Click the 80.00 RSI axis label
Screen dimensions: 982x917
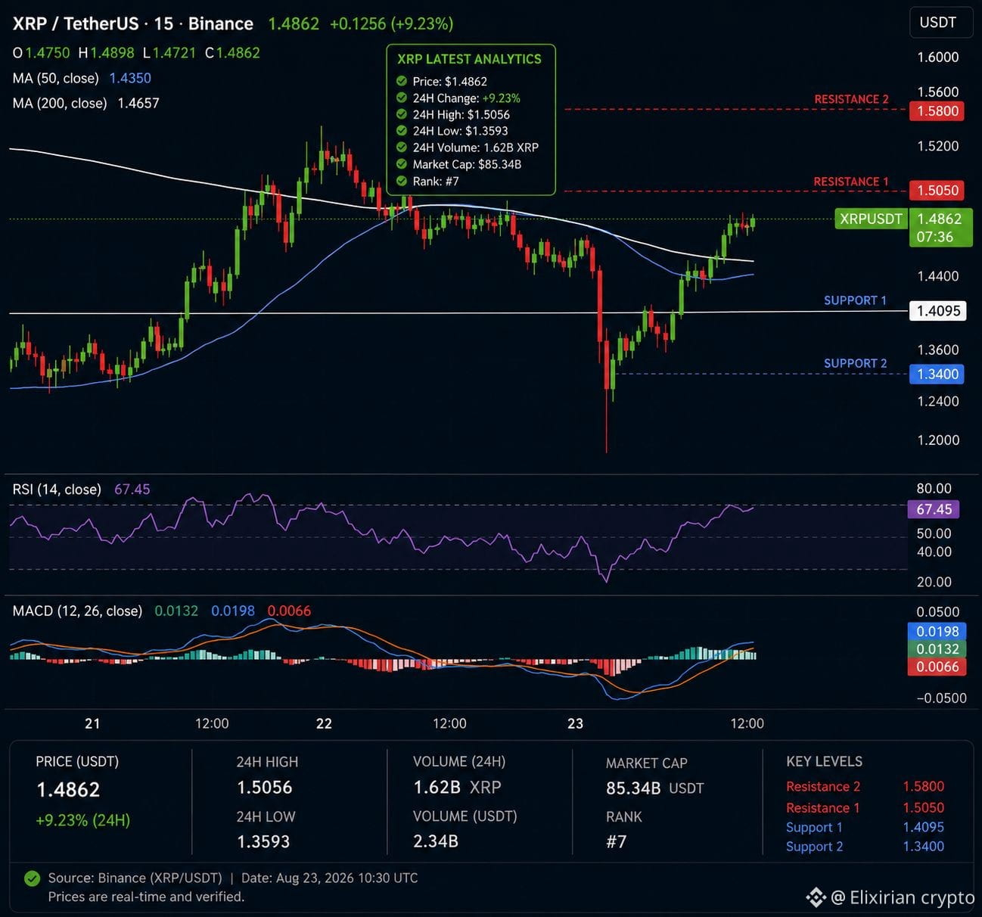(934, 488)
